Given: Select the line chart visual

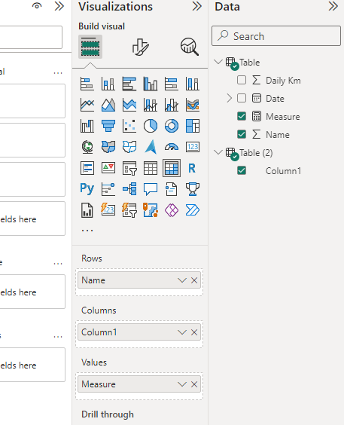Looking at the screenshot, I should tap(87, 105).
